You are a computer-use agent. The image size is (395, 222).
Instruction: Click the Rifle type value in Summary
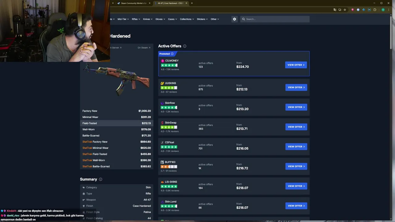(148, 194)
